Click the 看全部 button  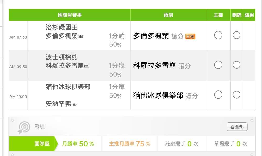click(x=237, y=127)
